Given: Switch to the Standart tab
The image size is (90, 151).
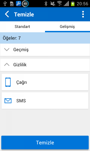Looking at the screenshot, I should coord(22,27).
